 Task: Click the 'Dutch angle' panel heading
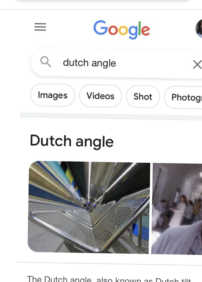point(72,142)
